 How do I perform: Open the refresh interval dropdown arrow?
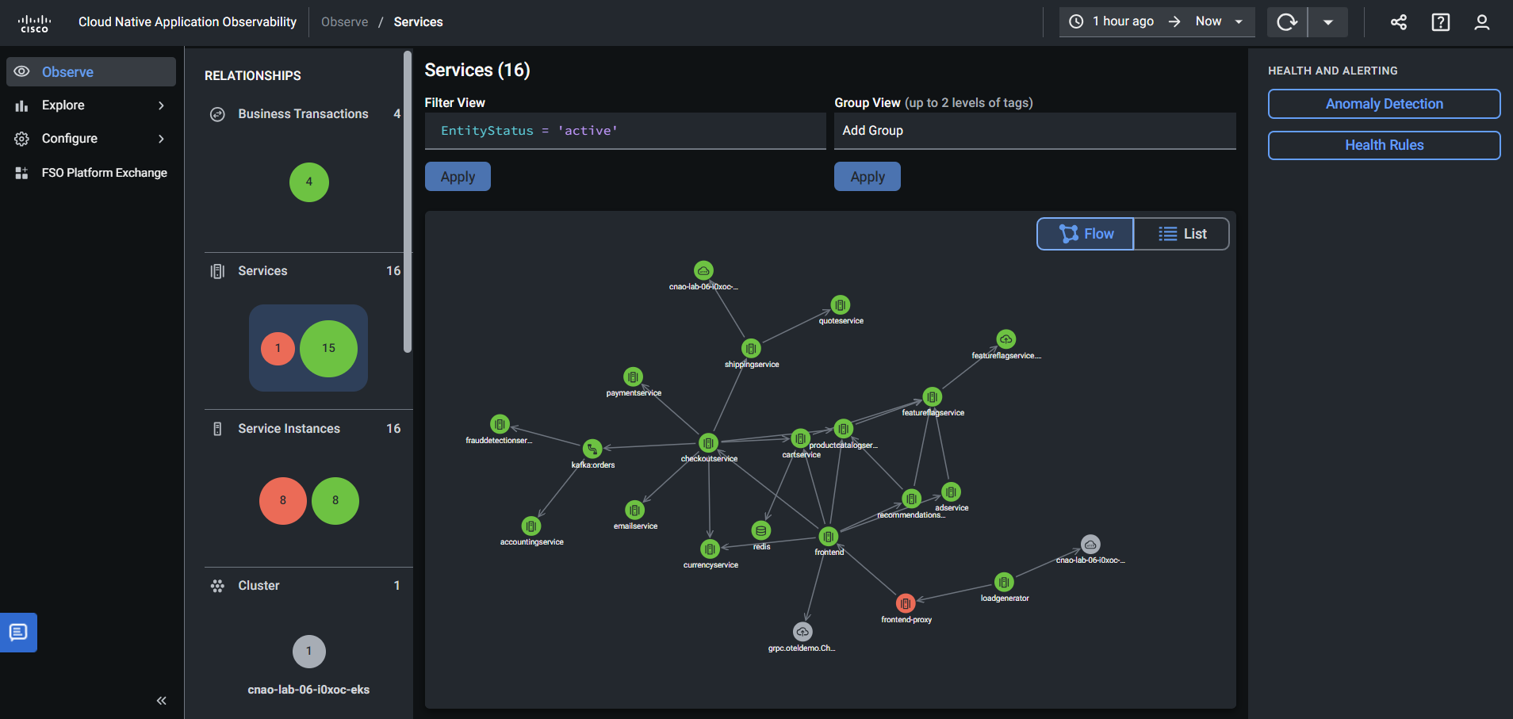(x=1328, y=22)
